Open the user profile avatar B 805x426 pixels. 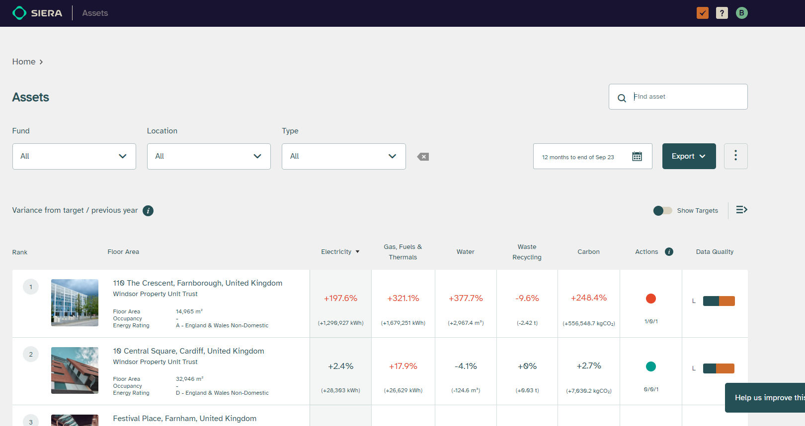[x=741, y=13]
